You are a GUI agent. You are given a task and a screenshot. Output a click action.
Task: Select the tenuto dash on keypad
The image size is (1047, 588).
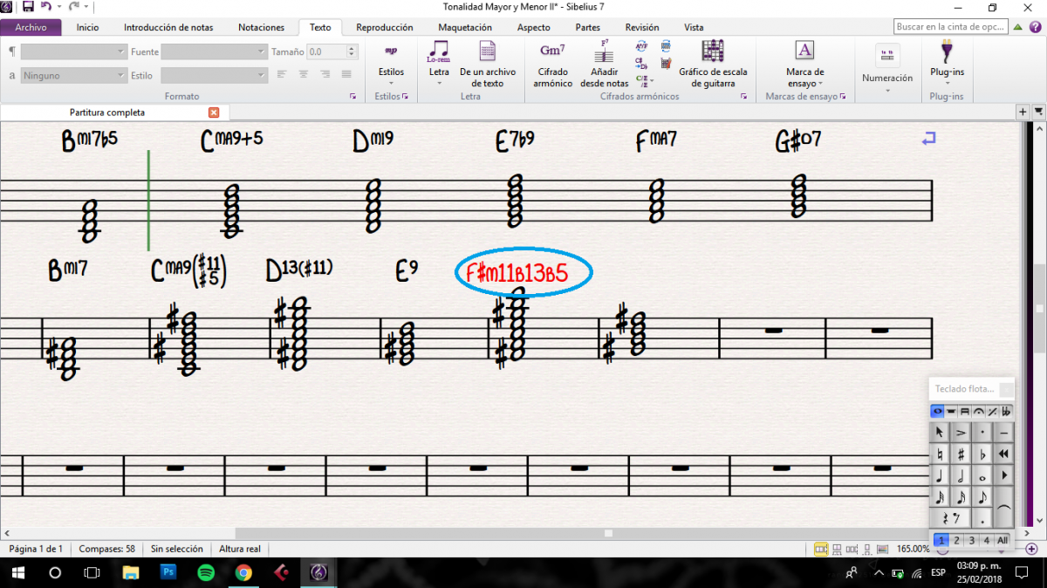[x=1004, y=432]
